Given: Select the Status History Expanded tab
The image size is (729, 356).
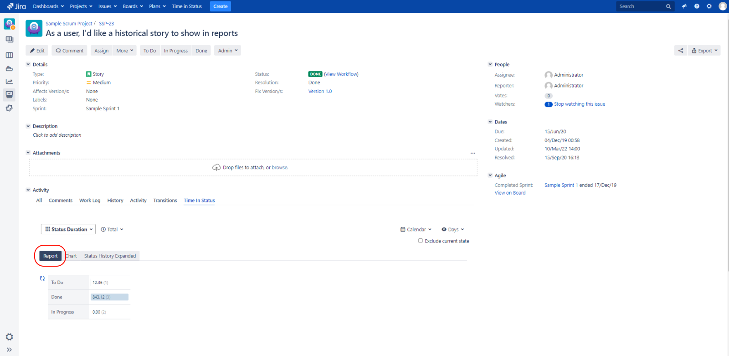Looking at the screenshot, I should (x=110, y=256).
